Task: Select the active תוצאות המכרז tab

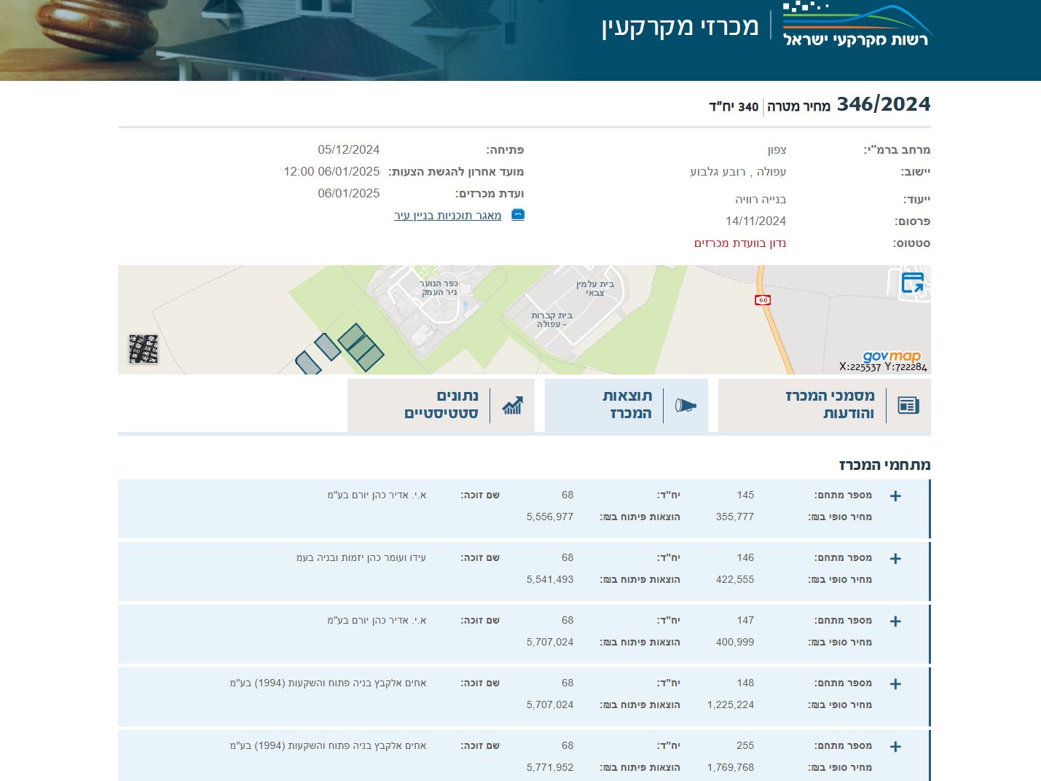Action: point(625,405)
